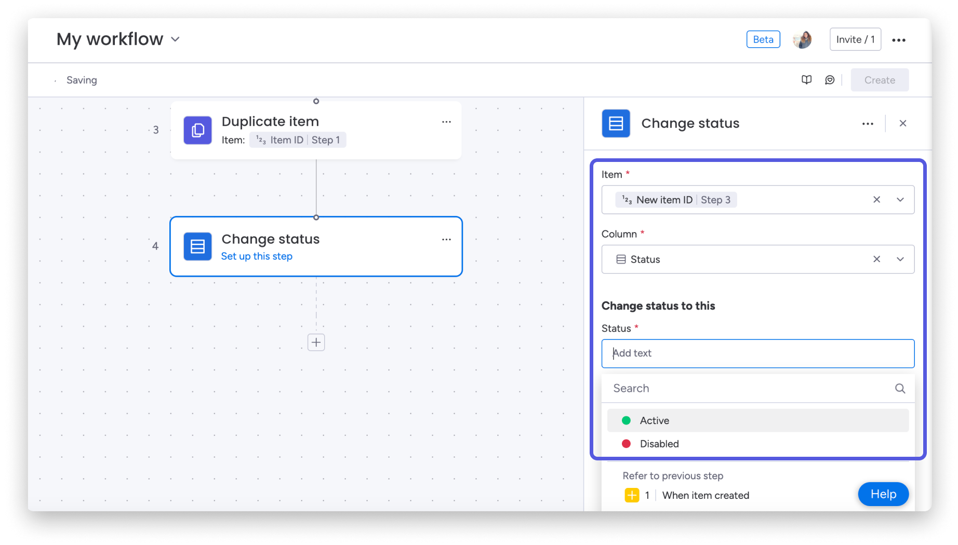
Task: Click the Status column field value
Action: point(638,260)
